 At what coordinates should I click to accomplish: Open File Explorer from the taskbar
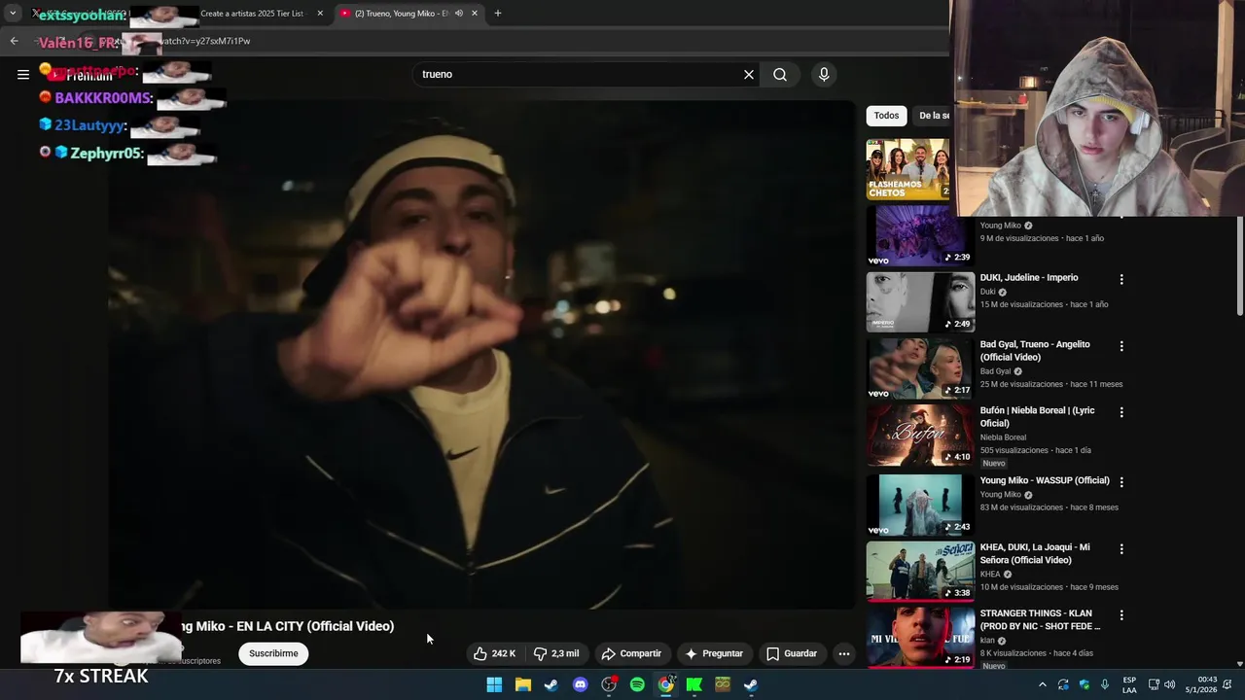(x=523, y=684)
